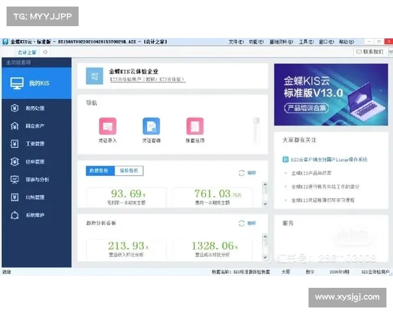Click the accounting period in status bar
Viewport: 393px width, 314px height.
pyautogui.click(x=339, y=272)
